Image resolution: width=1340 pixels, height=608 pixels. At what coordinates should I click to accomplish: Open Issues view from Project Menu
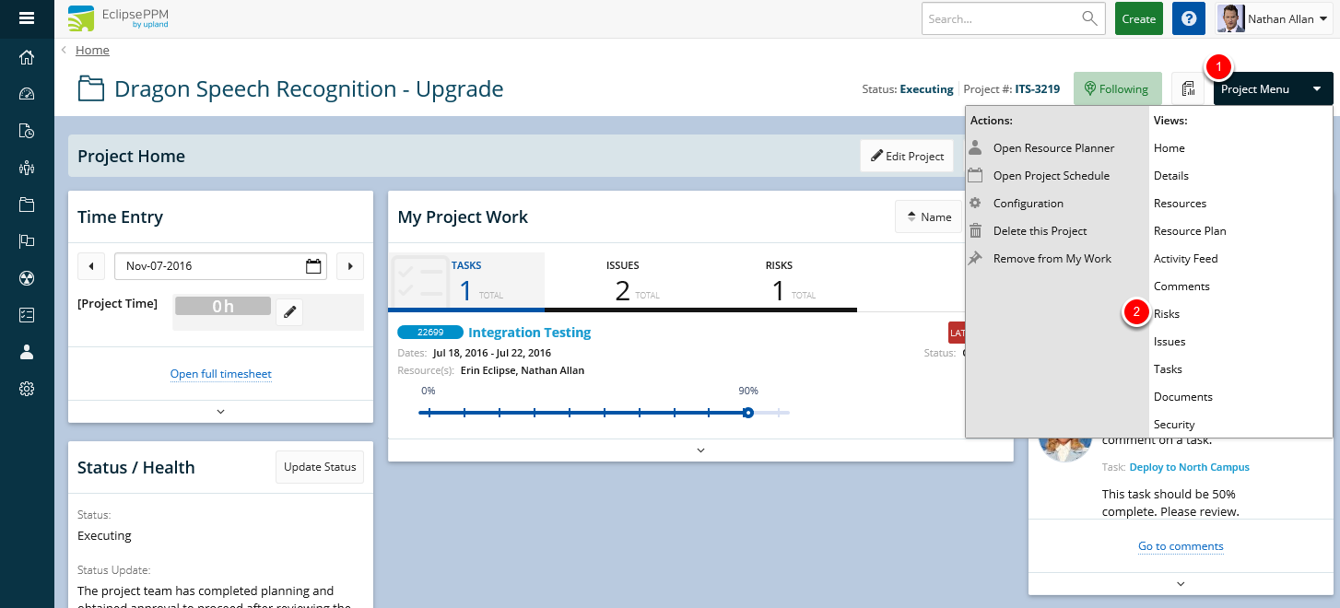click(1170, 342)
